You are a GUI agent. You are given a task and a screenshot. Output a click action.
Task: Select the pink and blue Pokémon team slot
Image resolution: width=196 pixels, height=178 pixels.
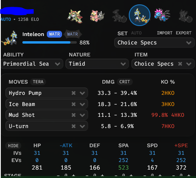(x=162, y=15)
